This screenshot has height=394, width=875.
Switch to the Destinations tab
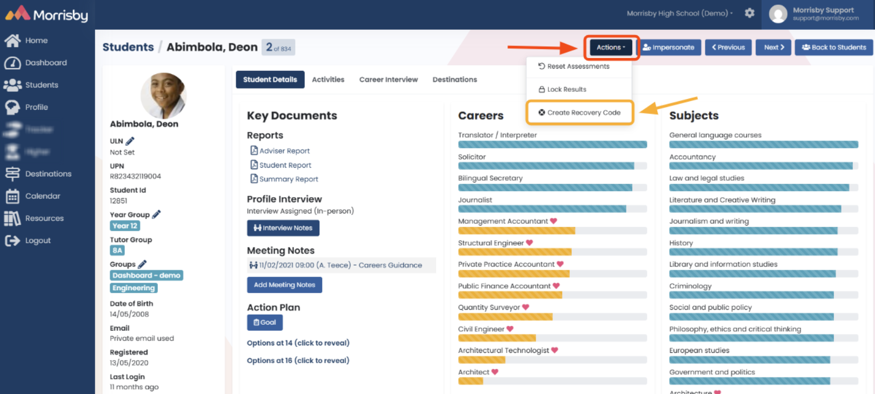click(x=455, y=79)
